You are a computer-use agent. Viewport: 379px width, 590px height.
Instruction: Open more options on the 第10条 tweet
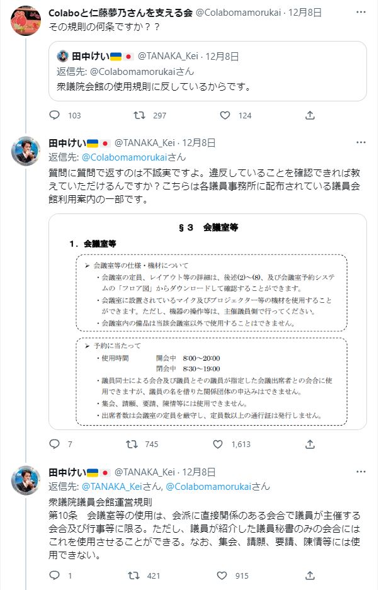pos(360,472)
